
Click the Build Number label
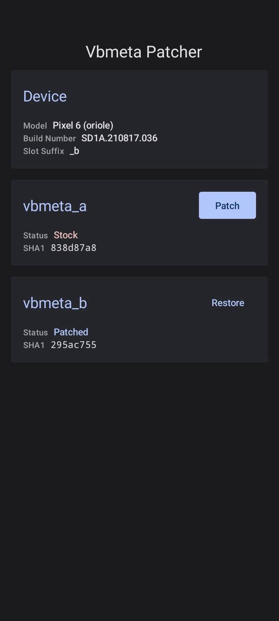click(49, 138)
